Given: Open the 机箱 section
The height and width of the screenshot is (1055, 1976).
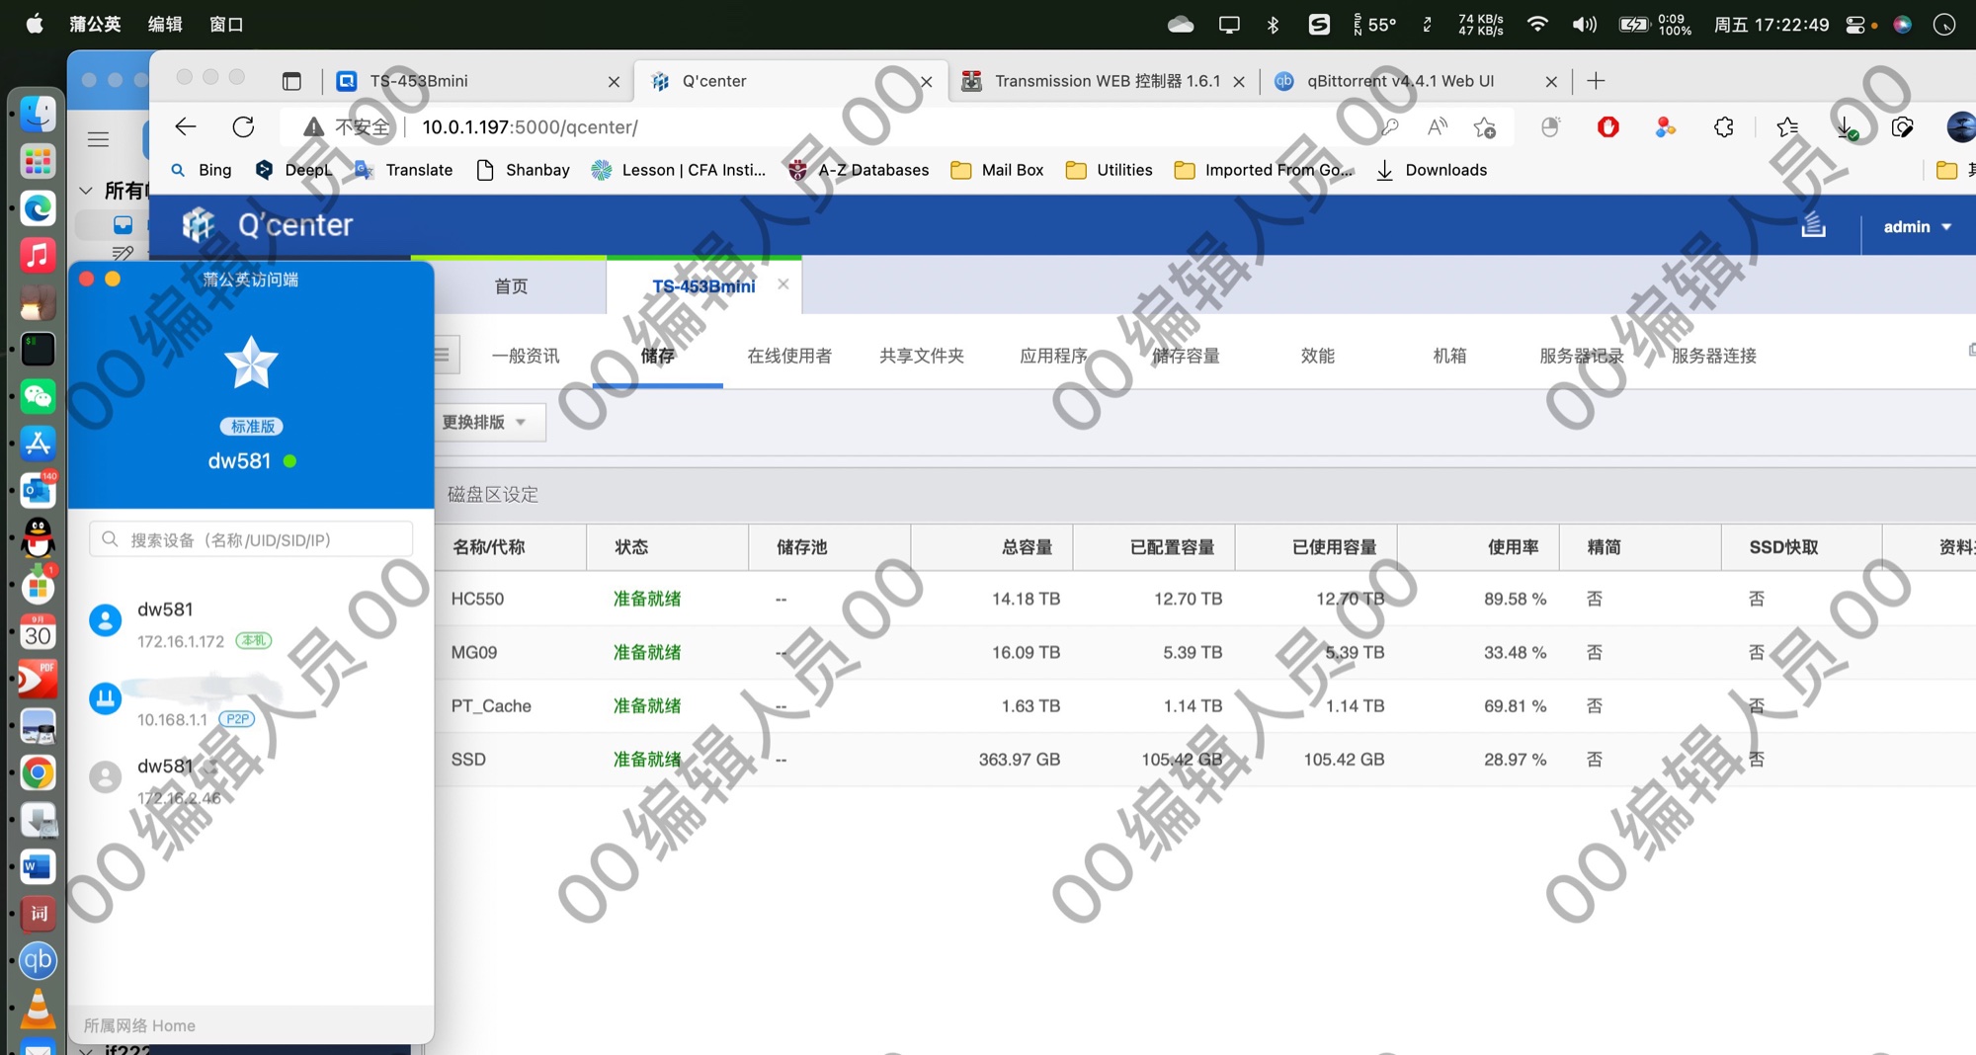Looking at the screenshot, I should (x=1449, y=356).
